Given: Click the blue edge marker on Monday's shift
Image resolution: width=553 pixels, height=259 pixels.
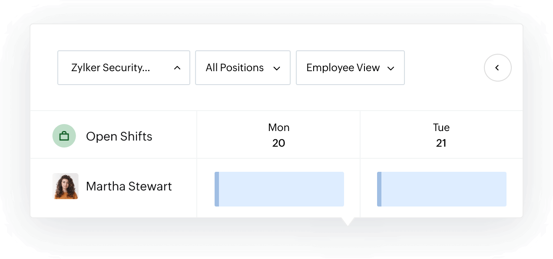Looking at the screenshot, I should pos(216,189).
